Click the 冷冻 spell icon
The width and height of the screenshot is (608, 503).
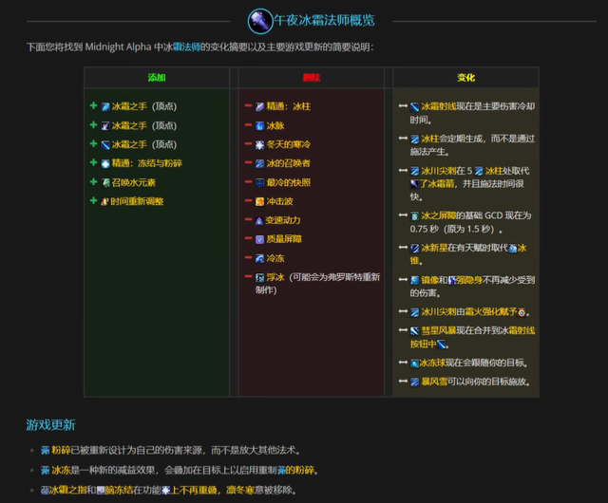tap(259, 258)
